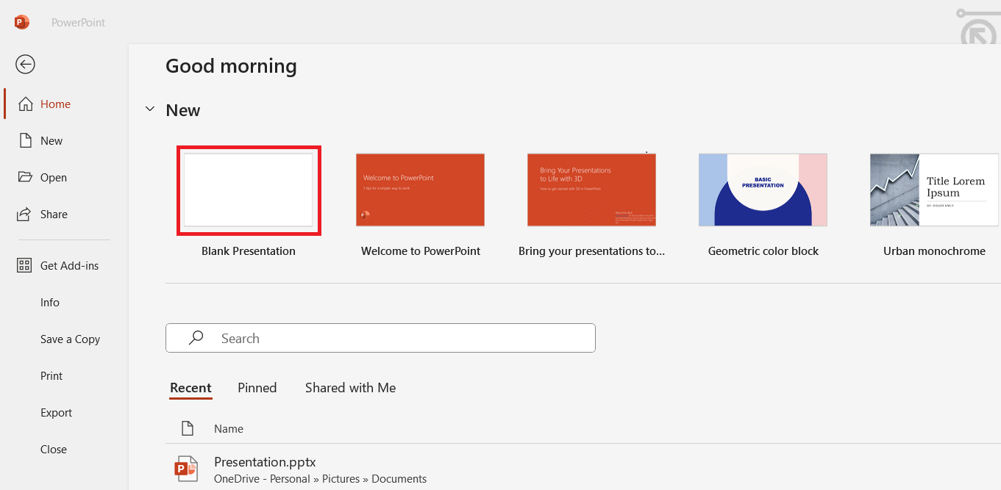Open Bring Your Presentations to Life 3D thumbnail

(591, 190)
